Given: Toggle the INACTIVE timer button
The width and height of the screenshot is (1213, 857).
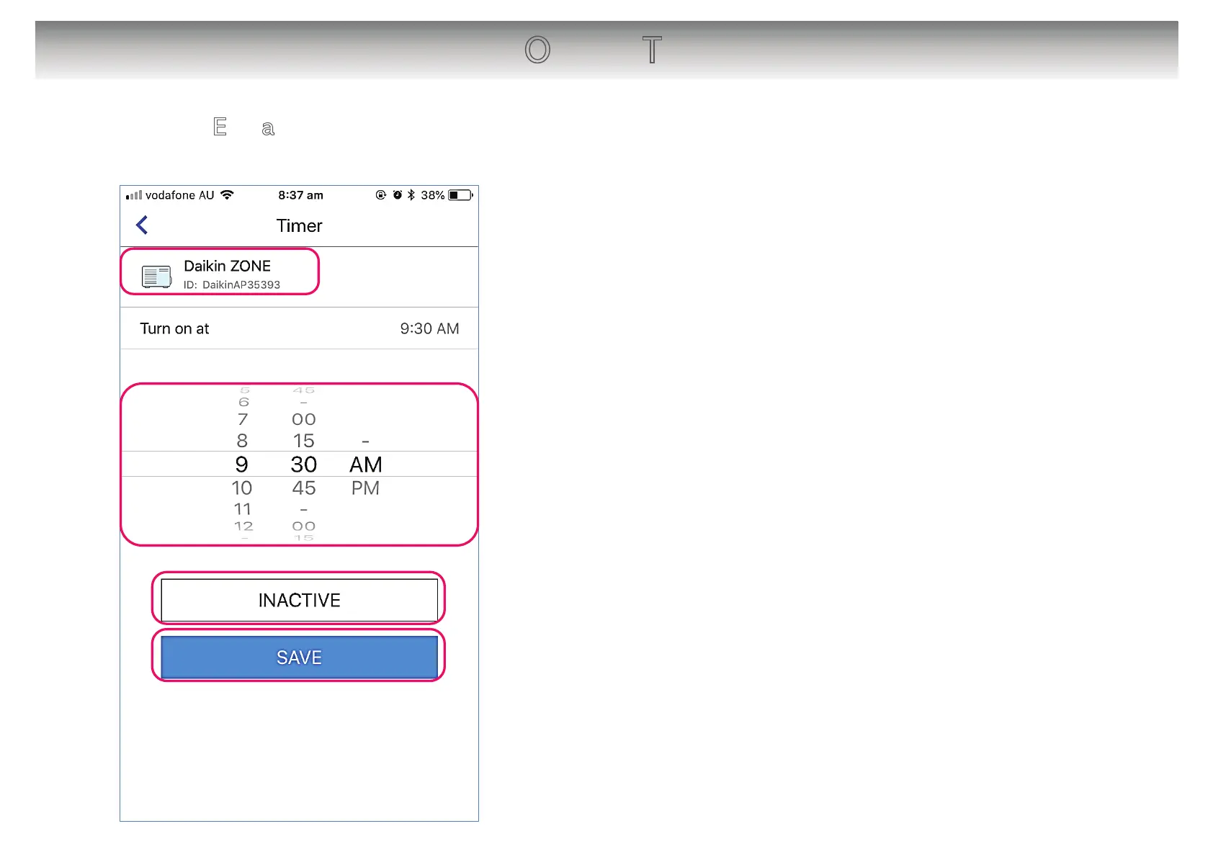Looking at the screenshot, I should pos(299,600).
